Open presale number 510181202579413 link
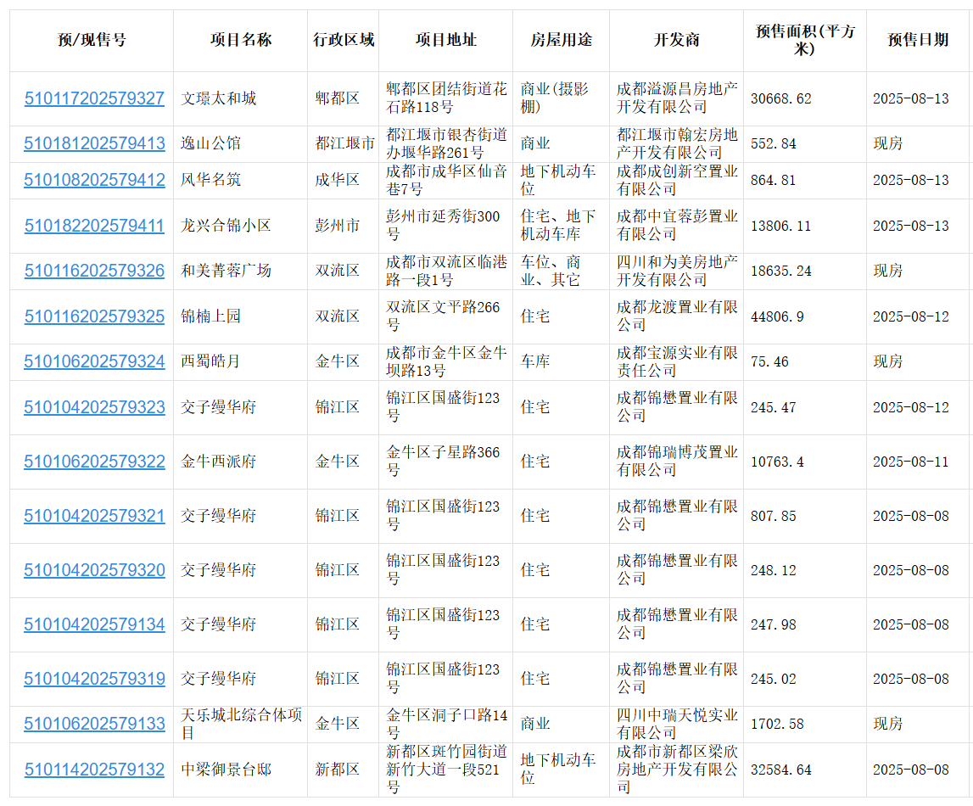 click(94, 143)
